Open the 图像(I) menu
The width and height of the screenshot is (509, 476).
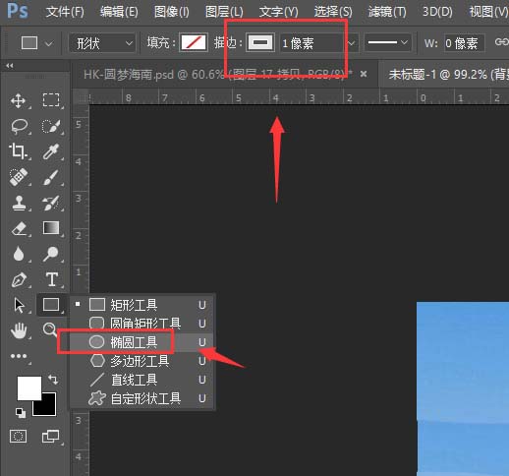point(172,12)
